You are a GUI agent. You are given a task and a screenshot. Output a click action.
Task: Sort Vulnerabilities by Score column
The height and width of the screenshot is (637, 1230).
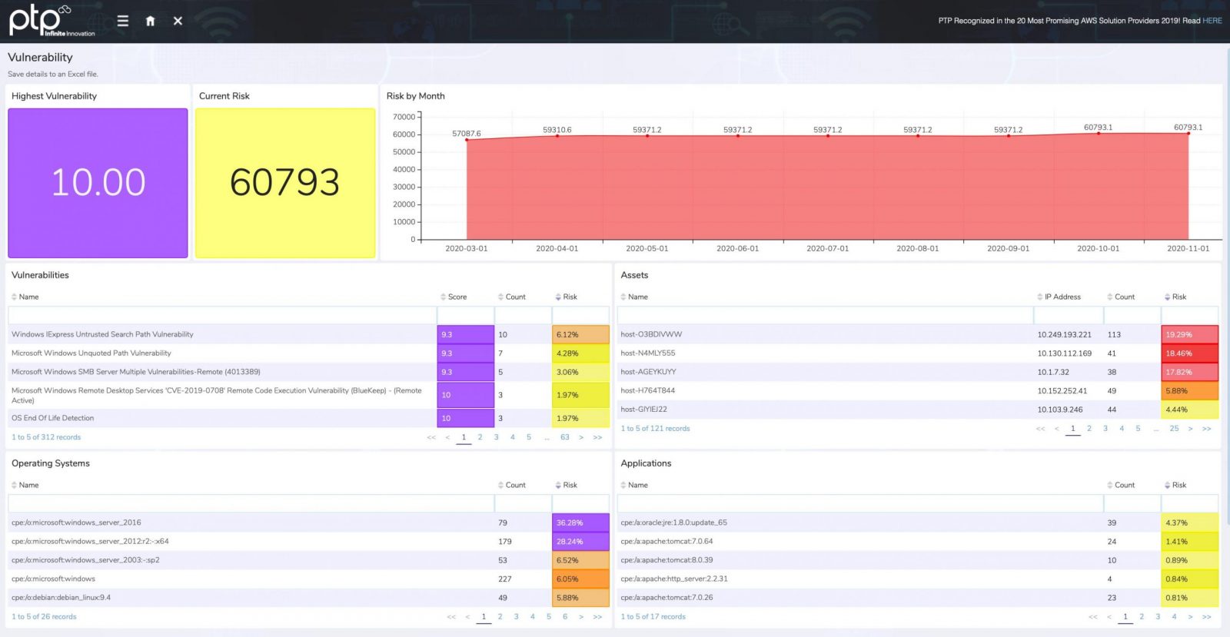coord(457,297)
